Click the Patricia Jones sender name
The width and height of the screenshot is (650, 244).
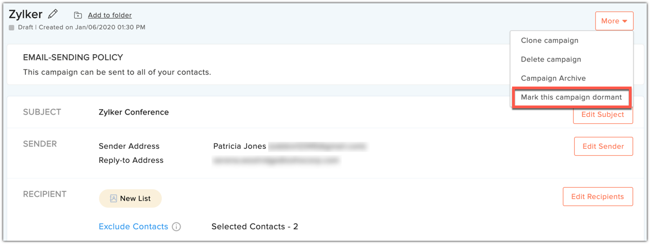(240, 146)
